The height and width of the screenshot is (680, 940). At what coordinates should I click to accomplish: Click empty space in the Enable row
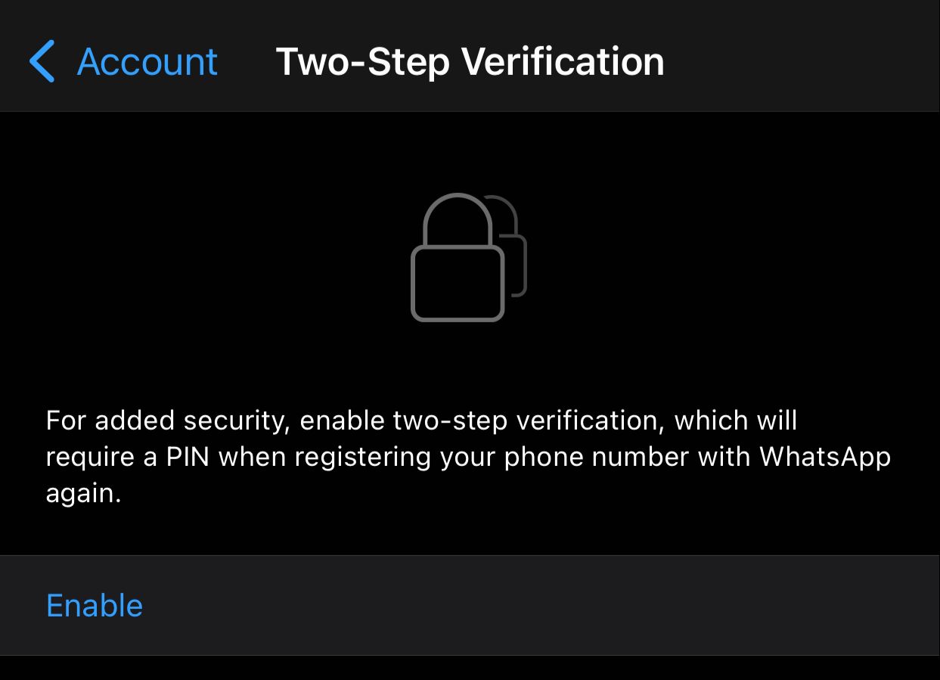click(529, 605)
